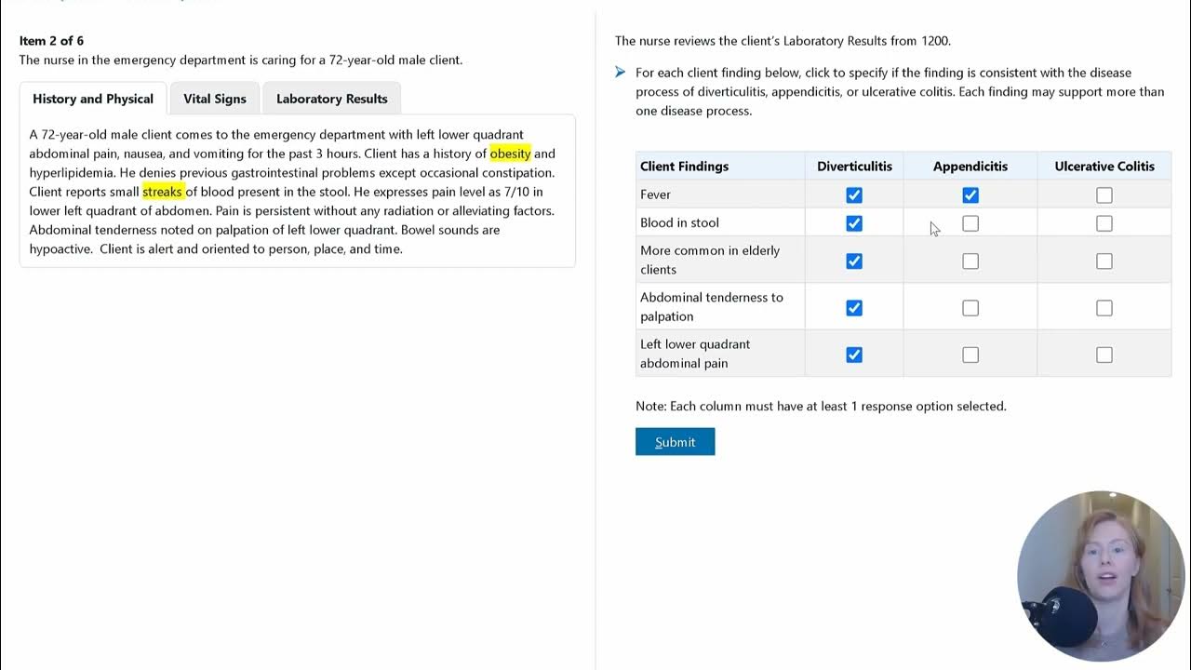Uncheck Fever under Diverticulitis
Screen dimensions: 1191x670
854,195
